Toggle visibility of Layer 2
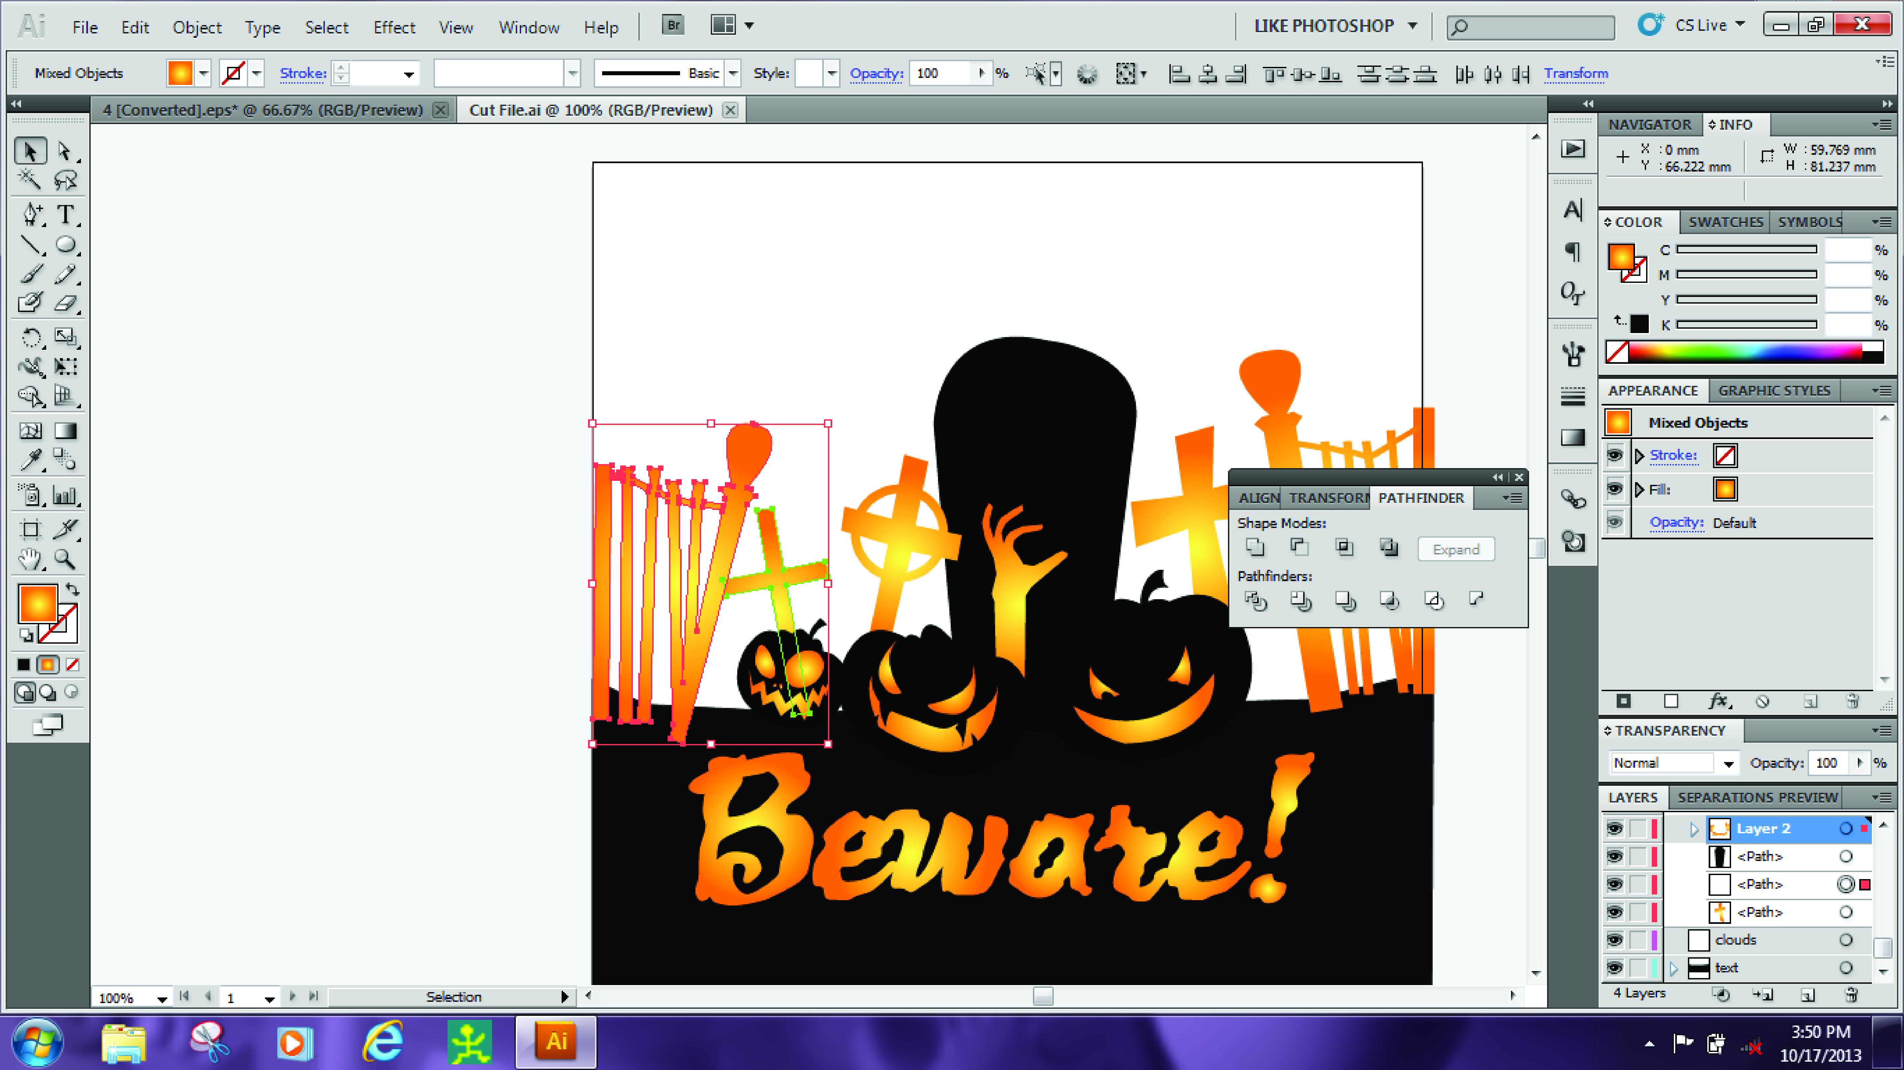 [x=1614, y=828]
